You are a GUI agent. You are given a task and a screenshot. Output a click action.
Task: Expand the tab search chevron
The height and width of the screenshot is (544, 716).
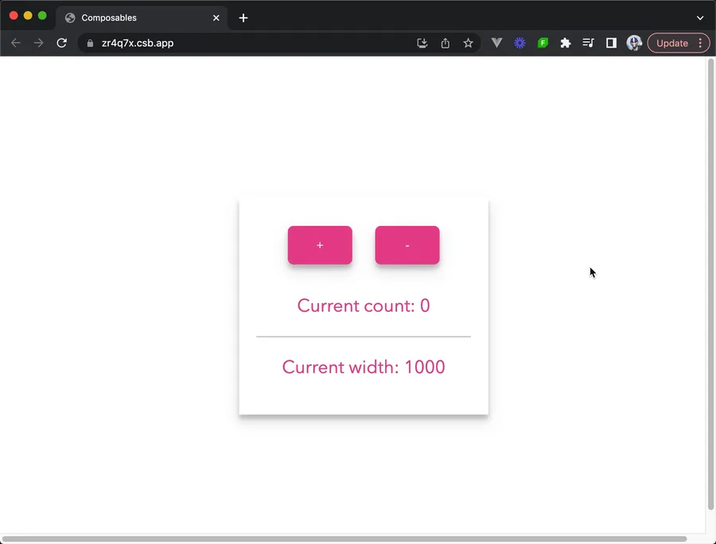point(700,17)
